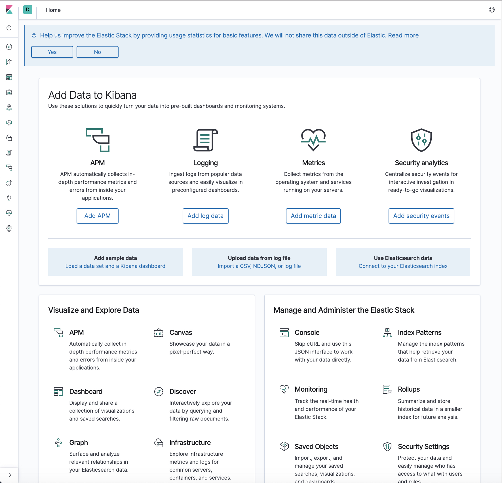502x483 pixels.
Task: Click the Home breadcrumb
Action: point(53,10)
